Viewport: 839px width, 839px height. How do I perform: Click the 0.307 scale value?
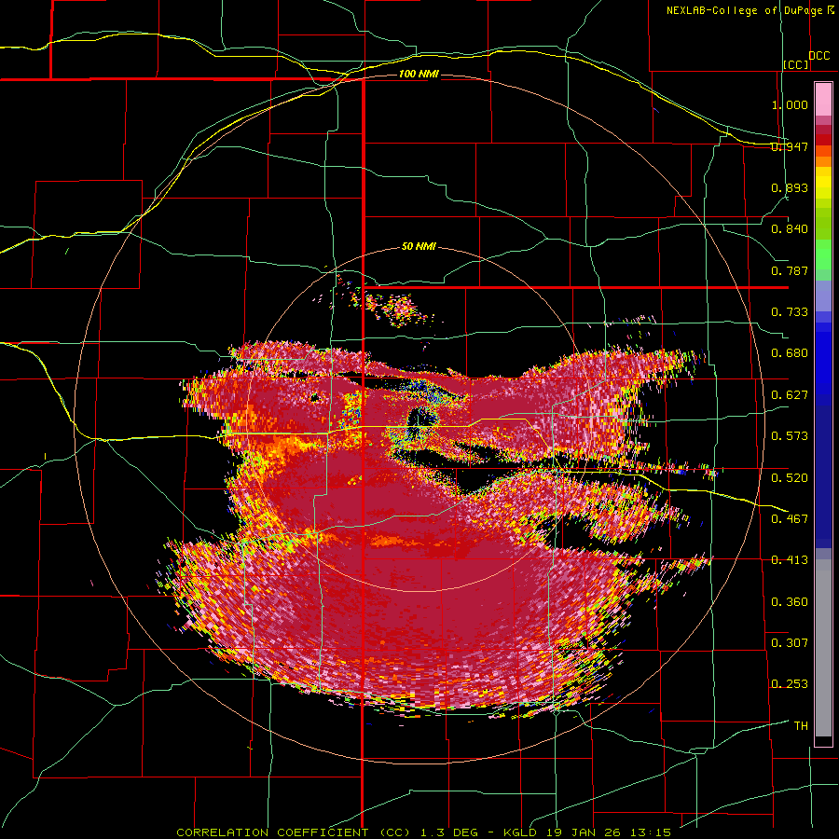790,642
